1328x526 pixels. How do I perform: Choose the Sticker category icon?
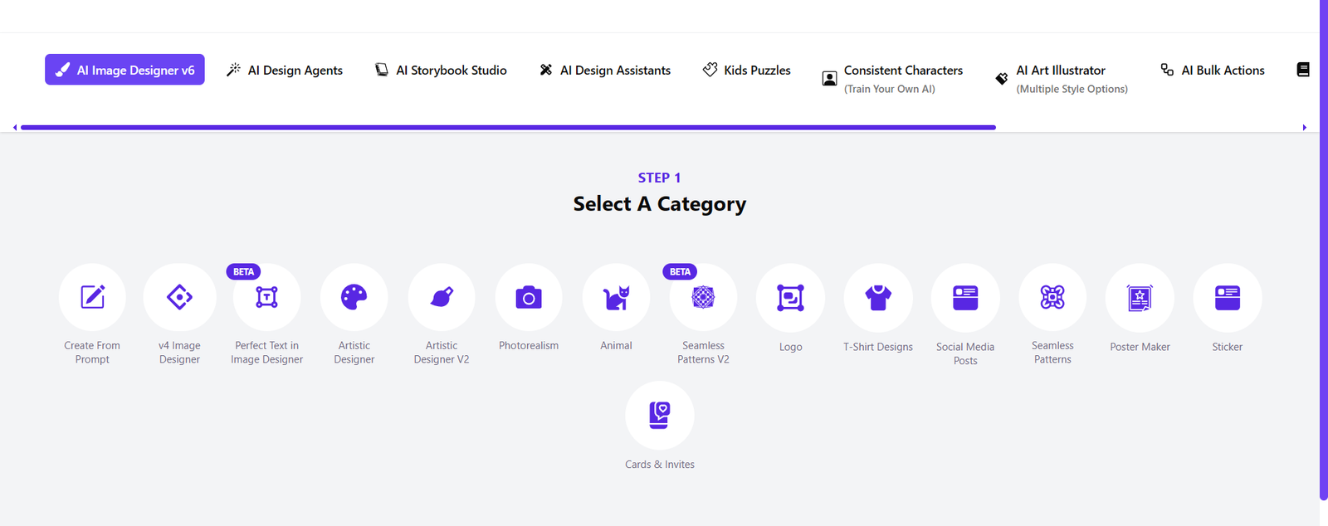click(1228, 298)
